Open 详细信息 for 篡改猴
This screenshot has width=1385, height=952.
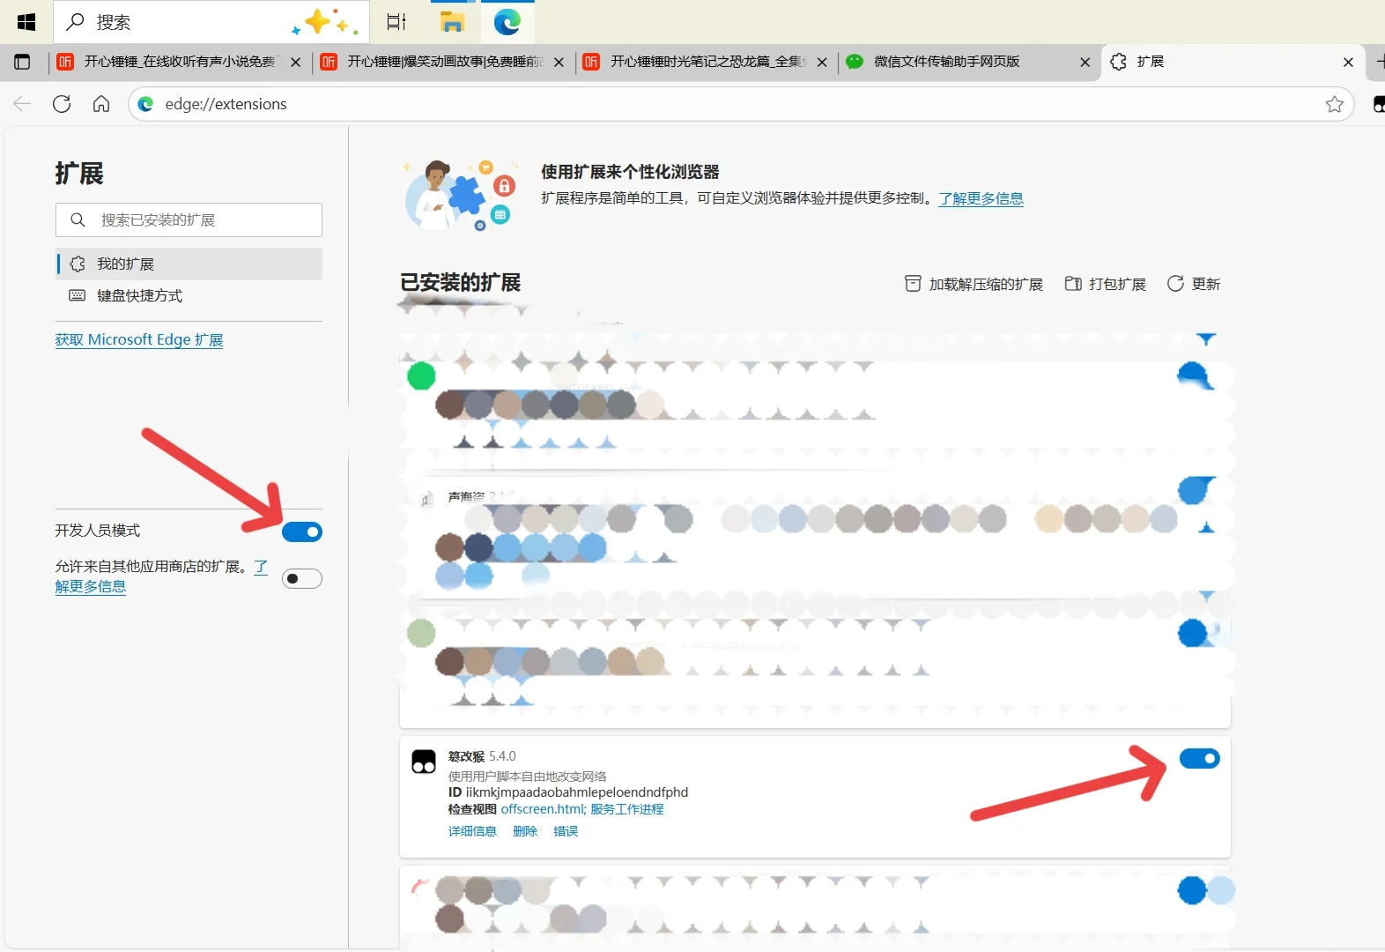tap(472, 831)
